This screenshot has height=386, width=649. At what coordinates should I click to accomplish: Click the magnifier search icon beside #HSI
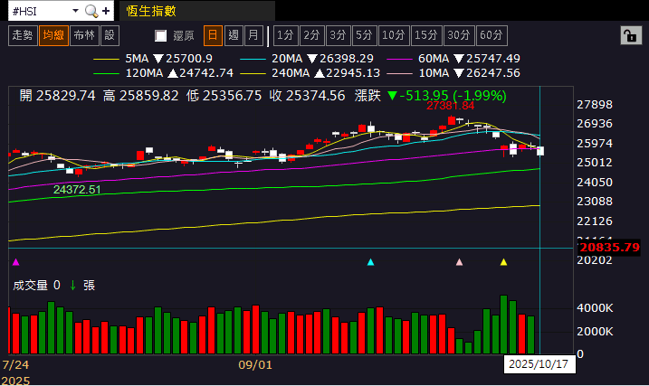point(91,11)
